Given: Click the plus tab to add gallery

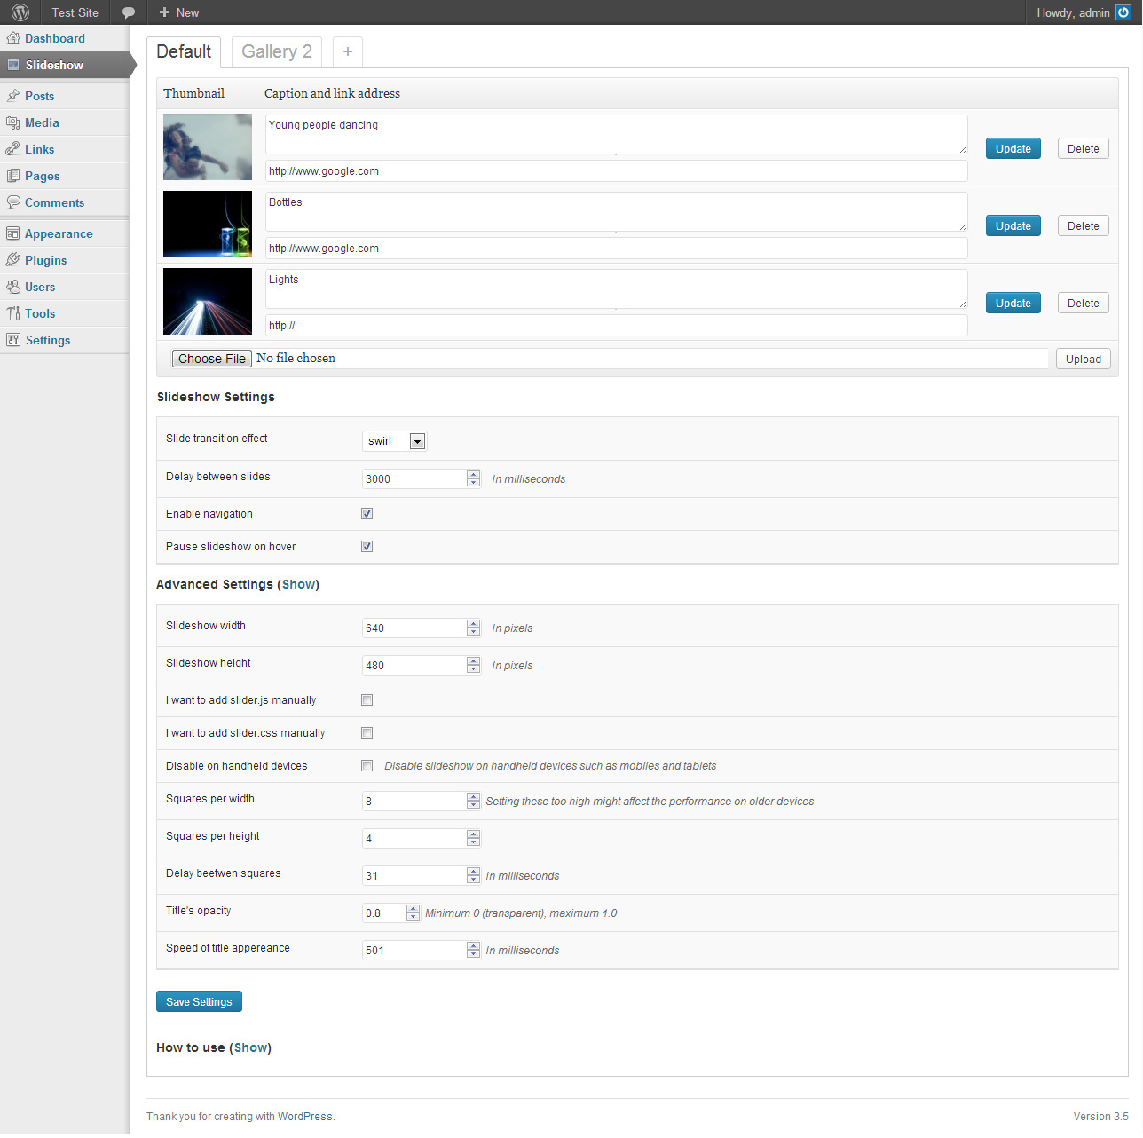Looking at the screenshot, I should [x=348, y=51].
